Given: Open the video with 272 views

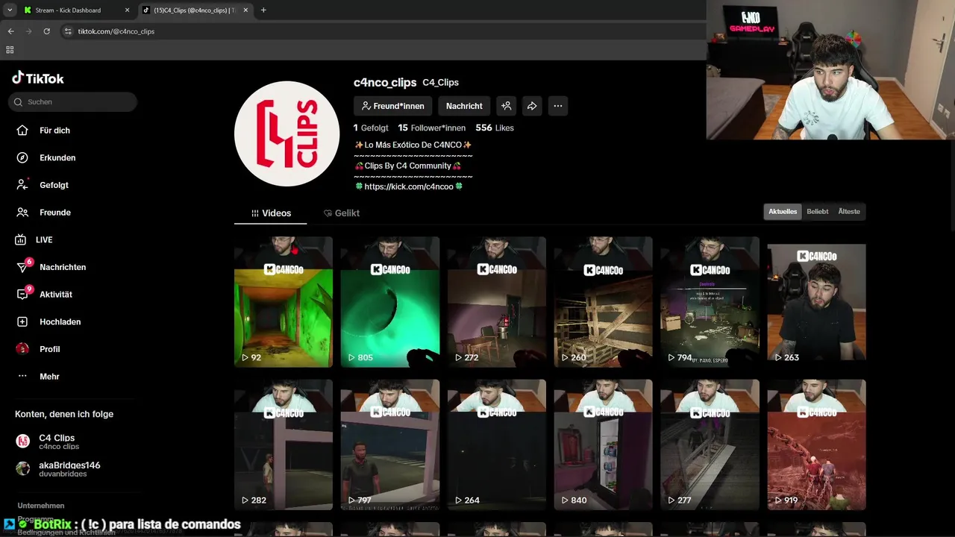Looking at the screenshot, I should click(497, 302).
